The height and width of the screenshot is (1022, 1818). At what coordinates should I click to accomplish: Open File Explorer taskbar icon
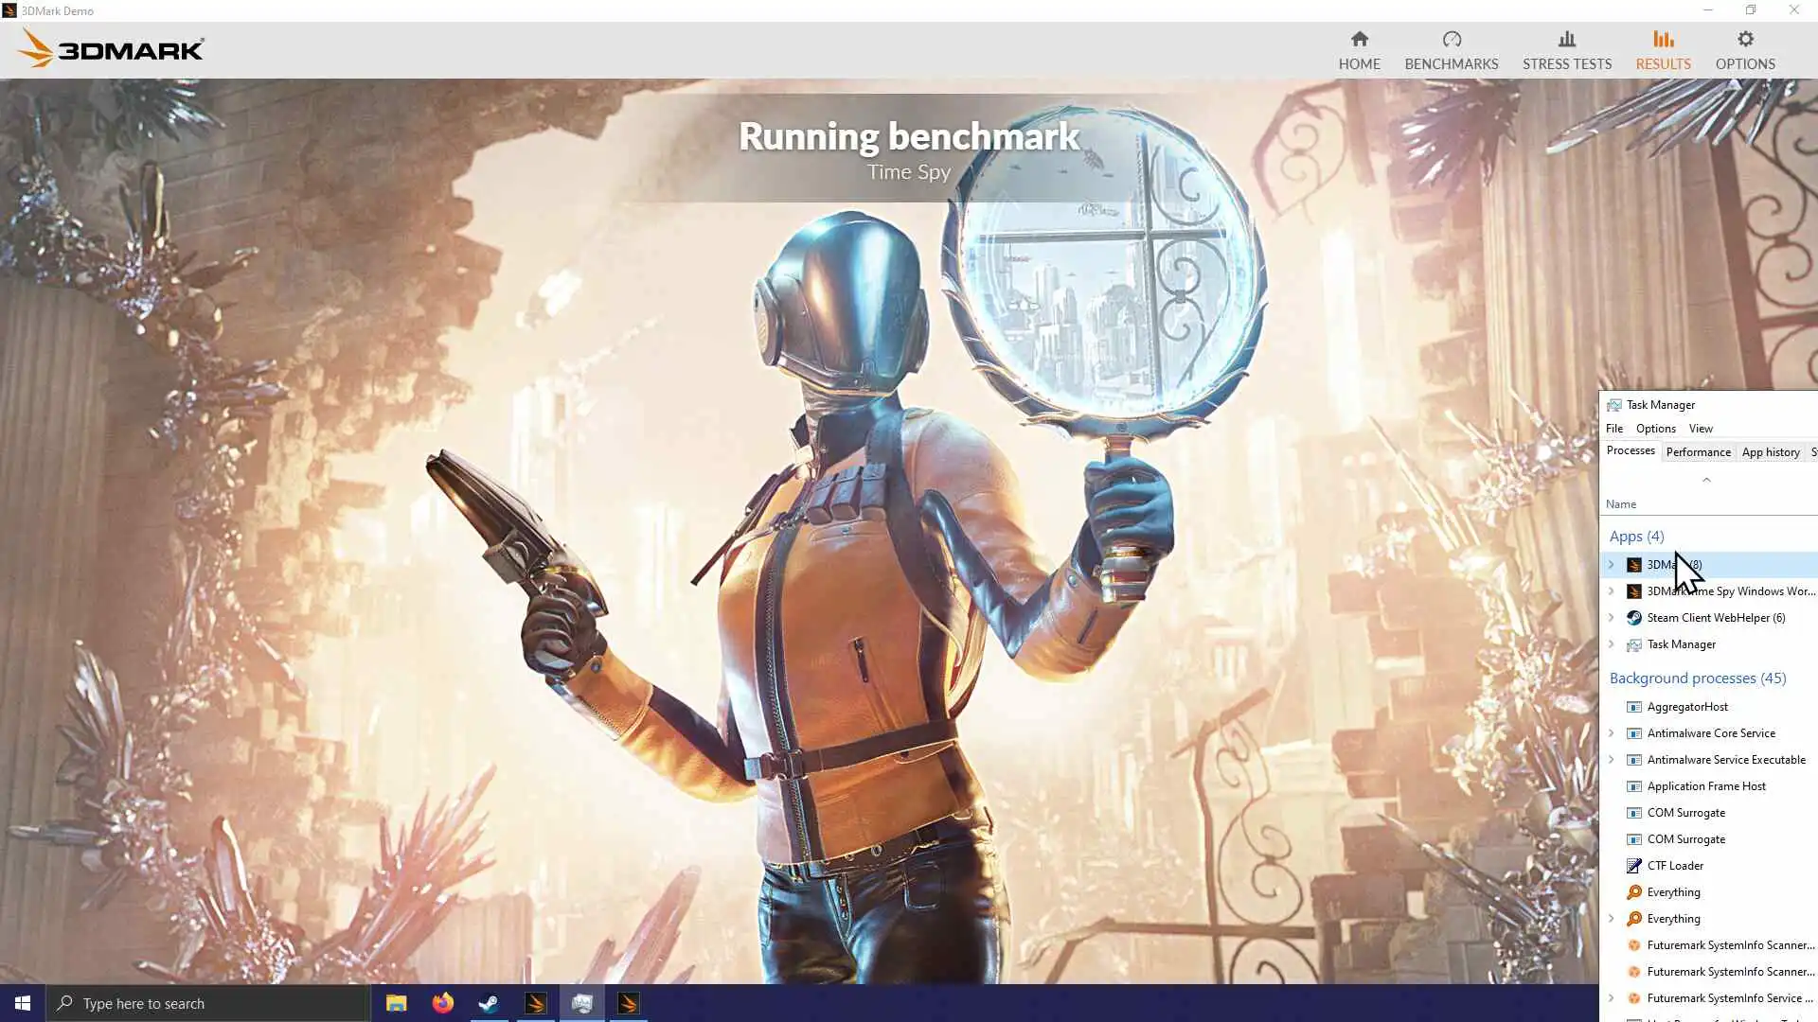[x=396, y=1003]
